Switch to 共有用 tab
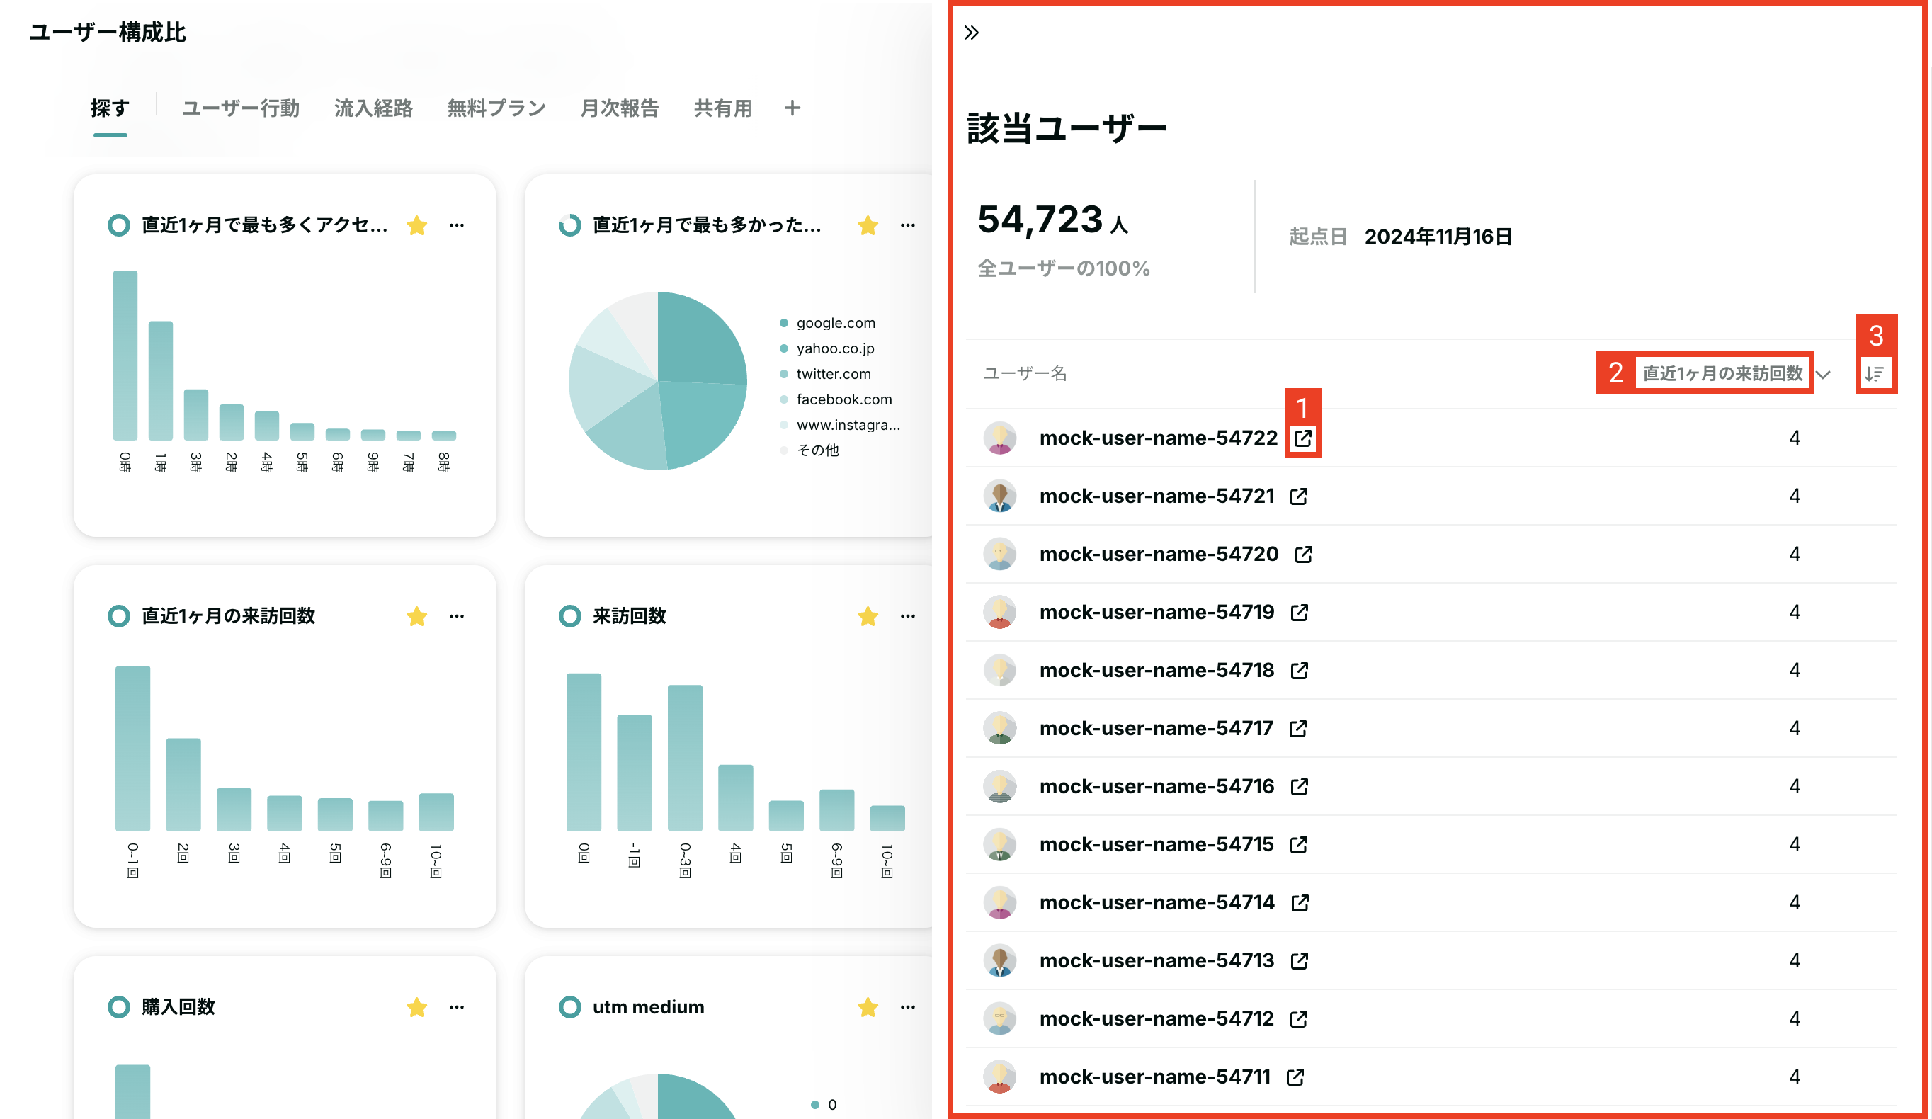Screen dimensions: 1932x1119 tap(722, 108)
